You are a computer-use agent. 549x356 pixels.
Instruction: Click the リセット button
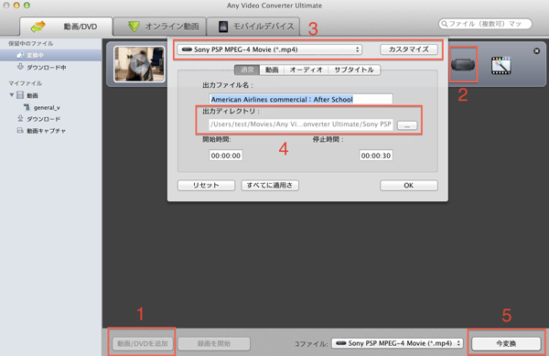click(x=206, y=185)
